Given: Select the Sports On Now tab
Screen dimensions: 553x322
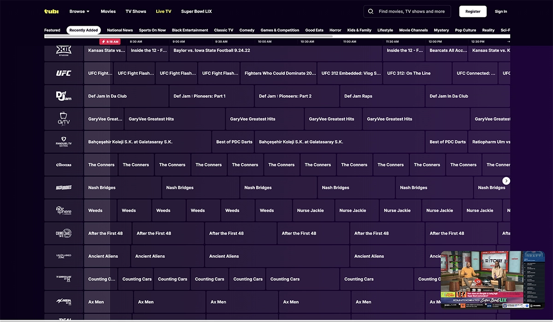Looking at the screenshot, I should pos(153,30).
